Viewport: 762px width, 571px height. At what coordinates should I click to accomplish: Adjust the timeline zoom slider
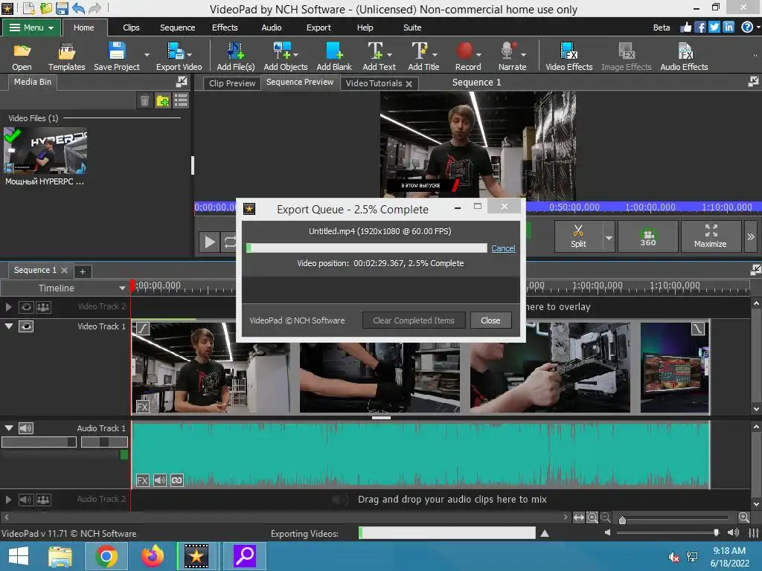(623, 520)
